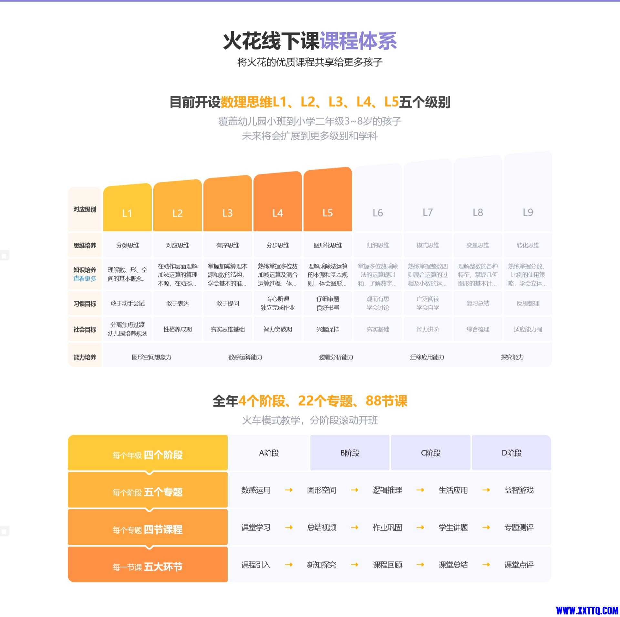Click the 社会目标 row label
Image resolution: width=620 pixels, height=617 pixels.
85,329
